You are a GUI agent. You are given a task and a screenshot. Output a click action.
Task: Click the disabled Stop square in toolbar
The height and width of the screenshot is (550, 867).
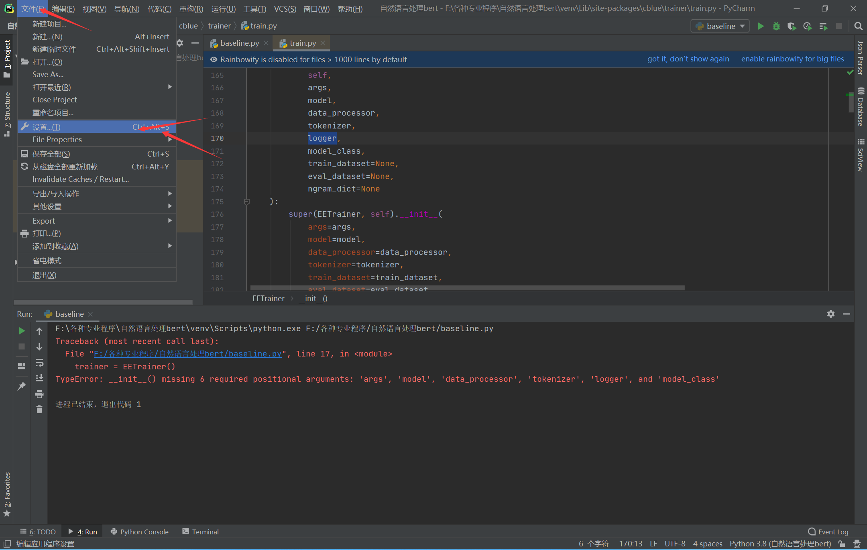(x=839, y=26)
